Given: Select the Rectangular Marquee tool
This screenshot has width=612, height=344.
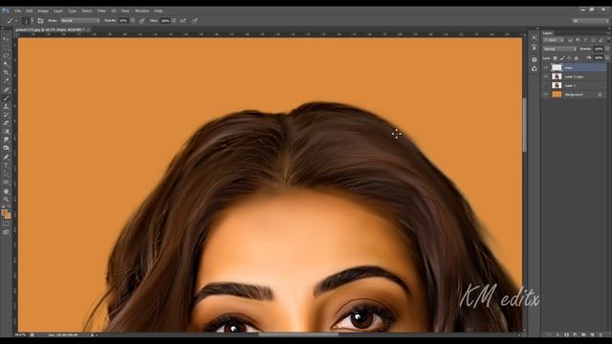Looking at the screenshot, I should 6,48.
